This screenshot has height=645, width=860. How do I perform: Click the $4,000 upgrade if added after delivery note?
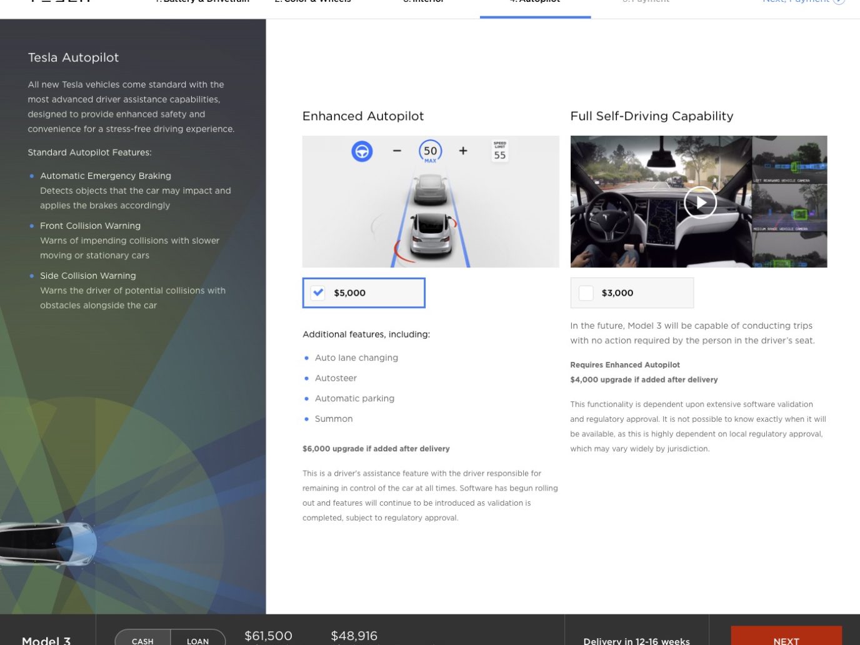(644, 379)
